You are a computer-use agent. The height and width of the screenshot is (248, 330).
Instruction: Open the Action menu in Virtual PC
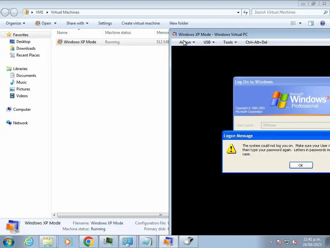tap(187, 42)
